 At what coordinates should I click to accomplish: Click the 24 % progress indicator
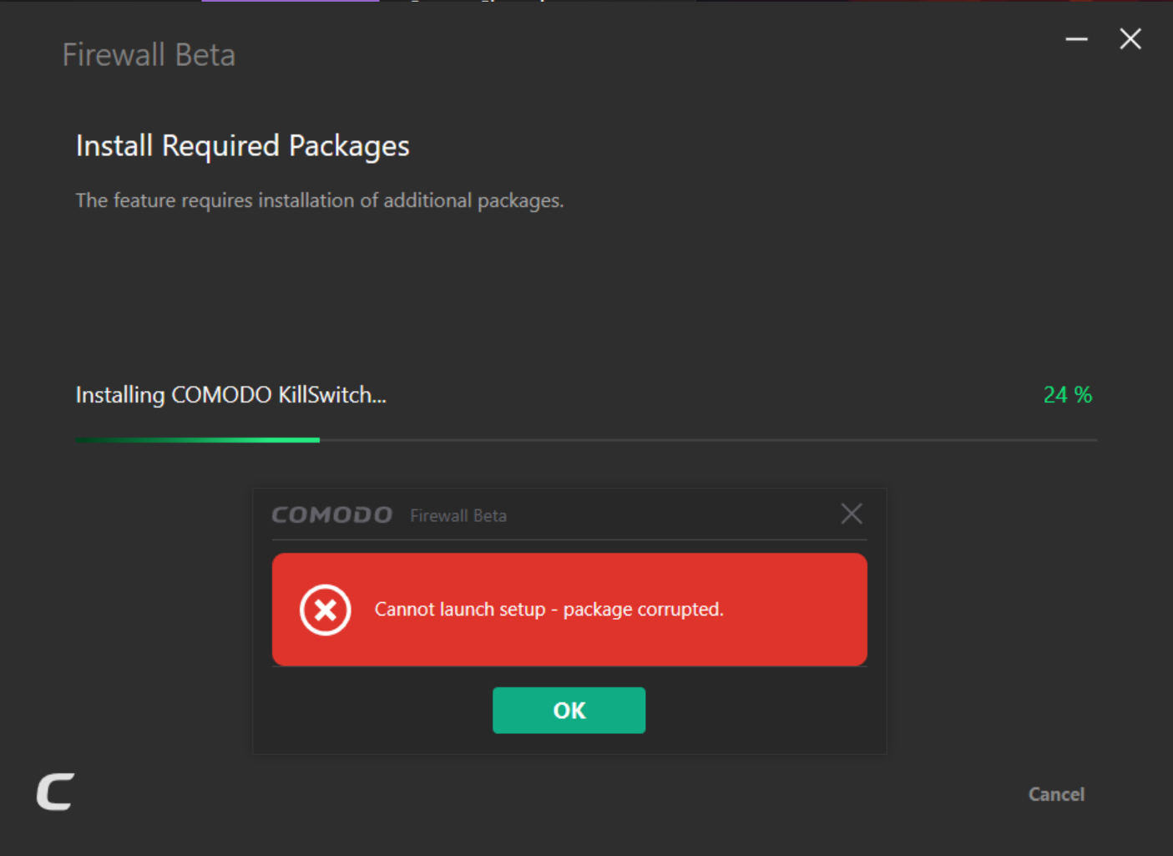1067,394
